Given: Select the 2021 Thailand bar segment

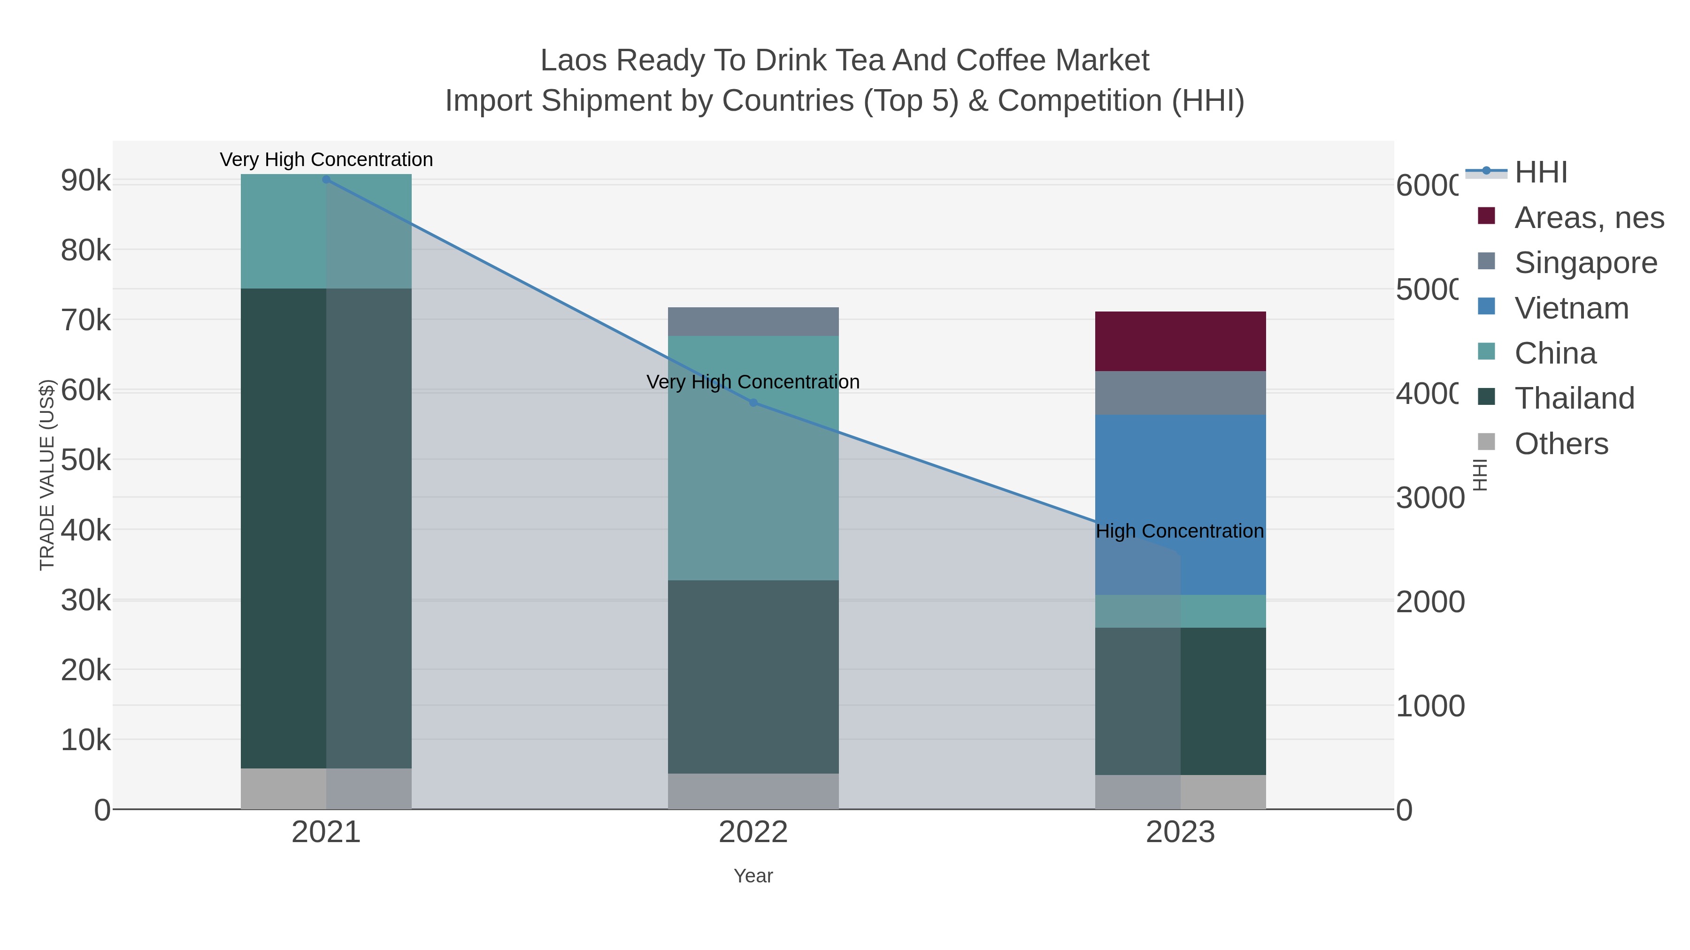Looking at the screenshot, I should 326,528.
